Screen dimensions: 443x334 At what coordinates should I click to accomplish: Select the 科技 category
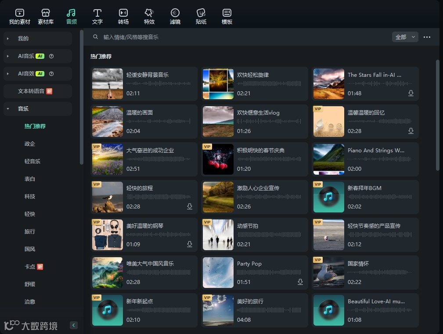pos(30,196)
